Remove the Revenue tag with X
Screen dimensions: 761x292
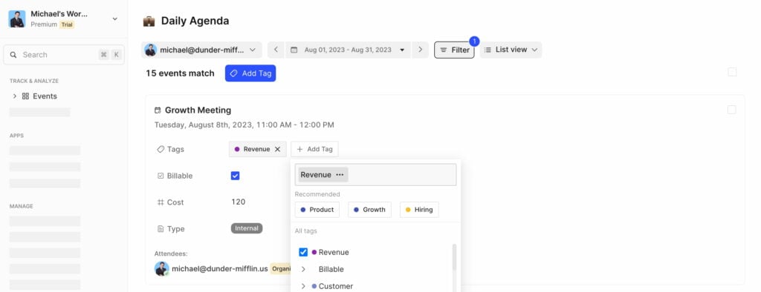tap(278, 149)
